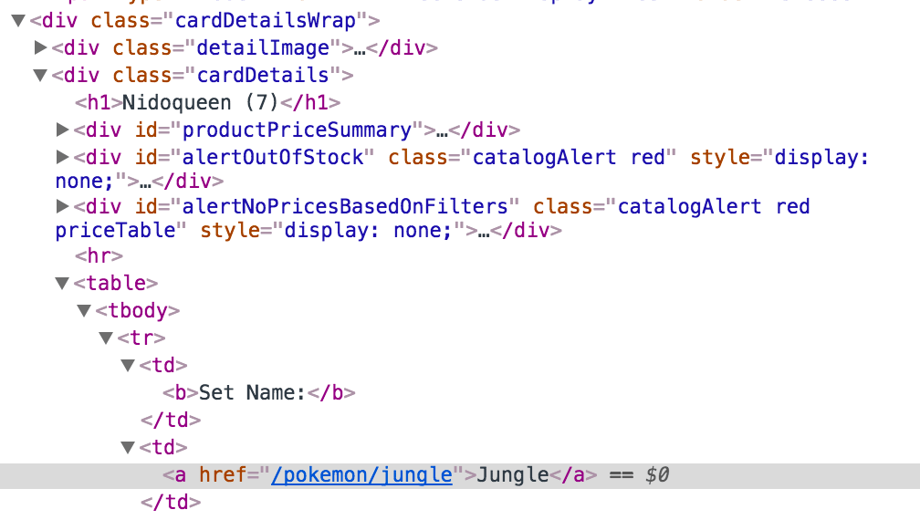Viewport: 920px width, 520px height.
Task: Collapse the tbody element node
Action: click(84, 311)
